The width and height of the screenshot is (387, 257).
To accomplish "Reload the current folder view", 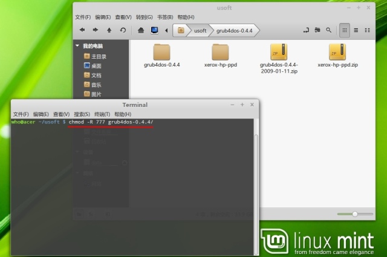I will coord(123,30).
